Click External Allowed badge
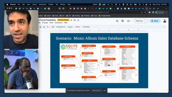 [63, 20]
